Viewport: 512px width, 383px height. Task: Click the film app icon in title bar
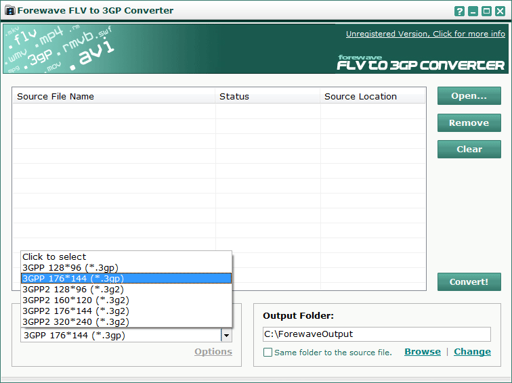[10, 11]
